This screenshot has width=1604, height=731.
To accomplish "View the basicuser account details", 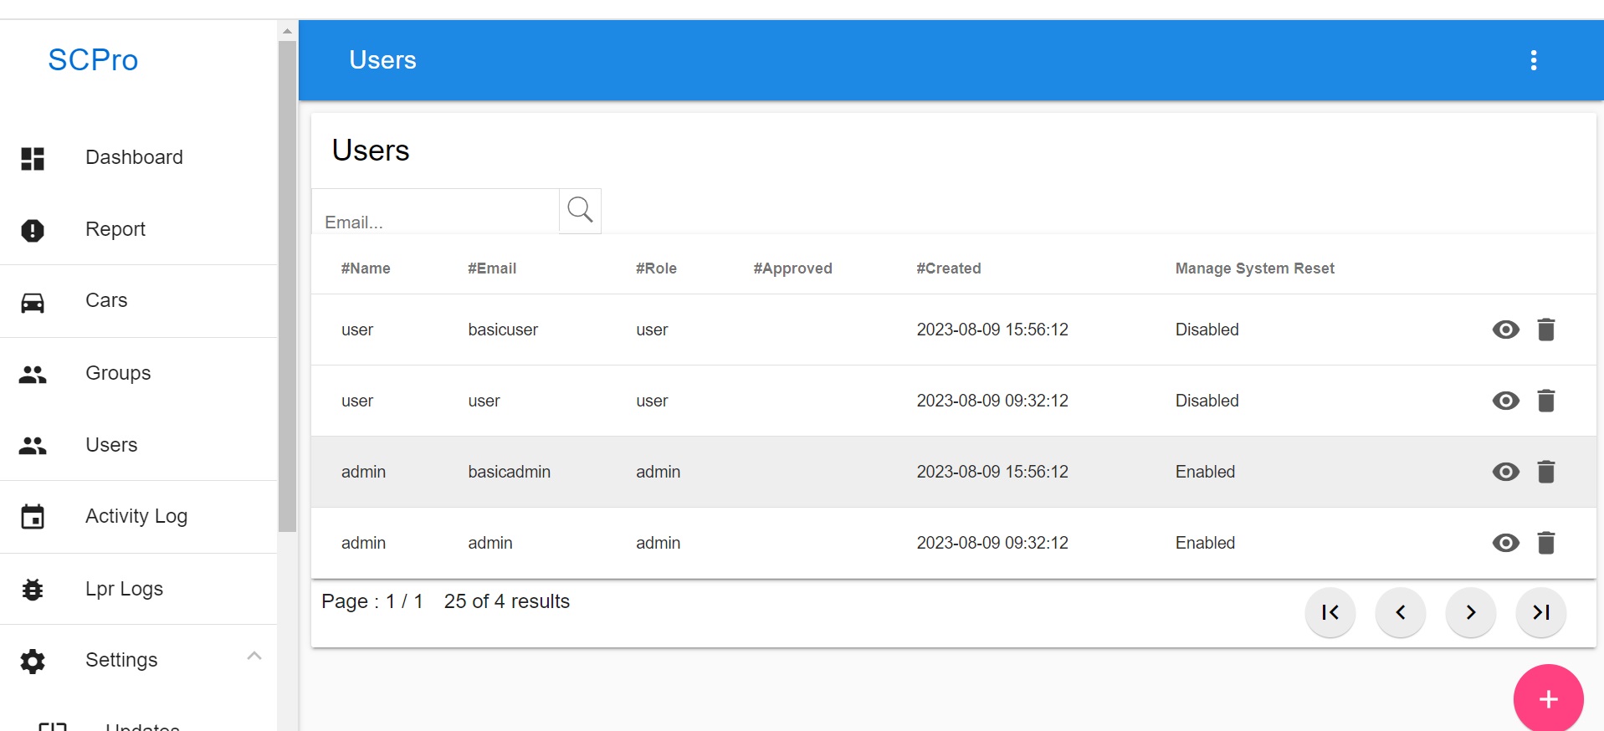I will (1506, 330).
